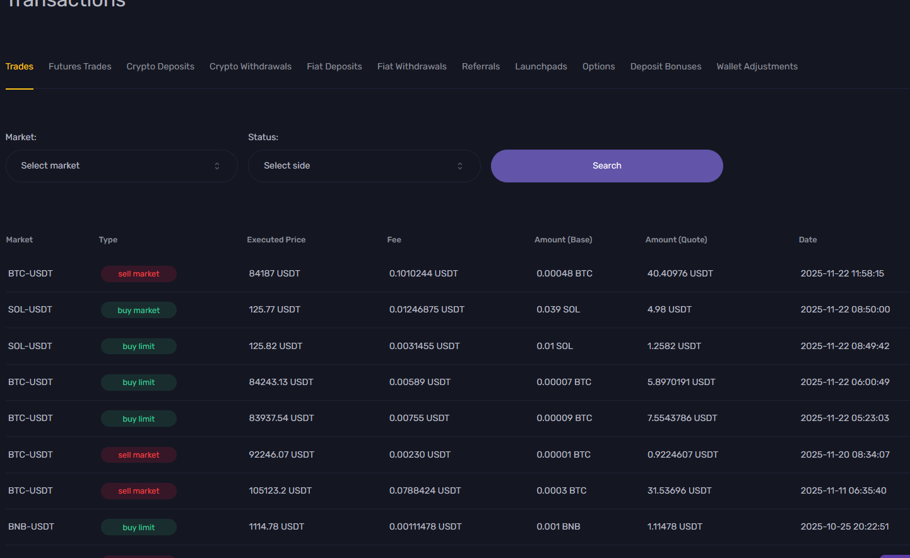Open the Wallet Adjustments tab
This screenshot has height=558, width=910.
[x=757, y=66]
